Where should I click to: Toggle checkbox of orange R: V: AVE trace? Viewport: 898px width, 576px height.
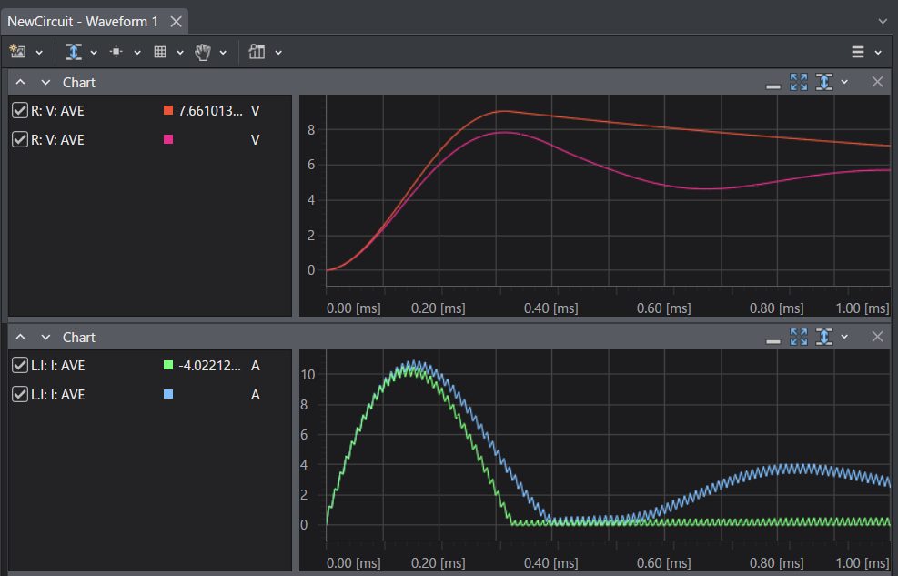[19, 110]
